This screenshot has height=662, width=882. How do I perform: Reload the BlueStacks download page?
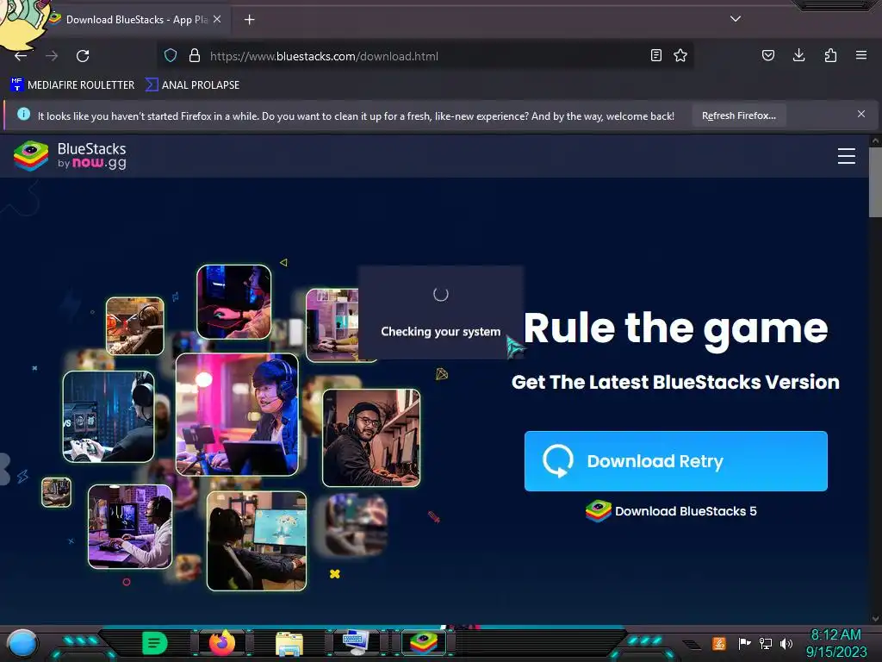click(83, 56)
